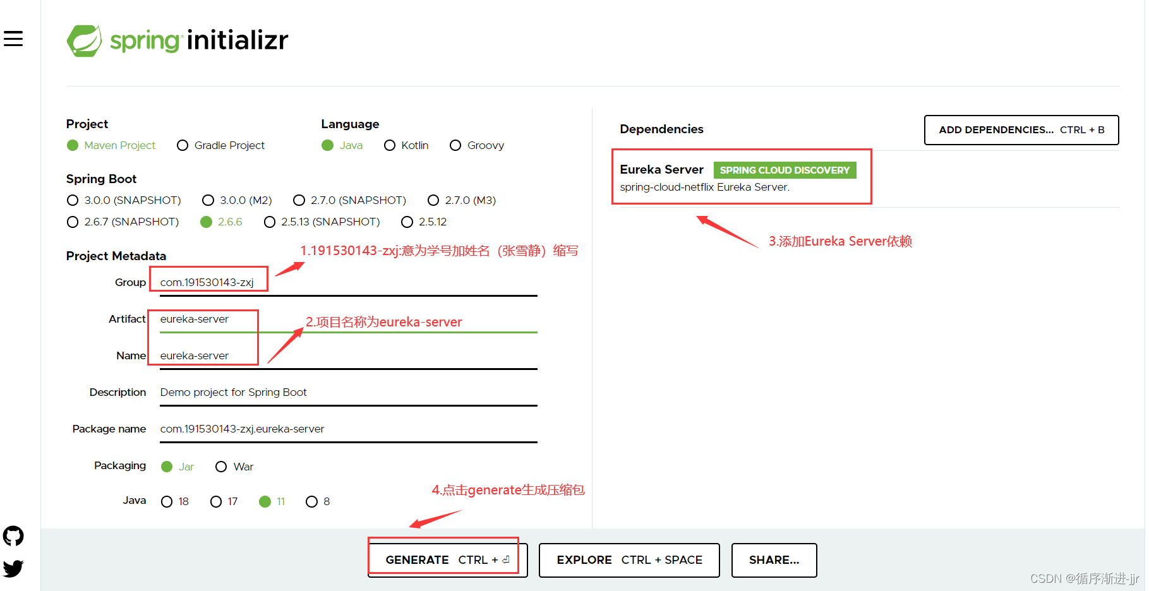Image resolution: width=1149 pixels, height=591 pixels.
Task: Select Spring Boot 2.5.12
Action: pos(407,222)
